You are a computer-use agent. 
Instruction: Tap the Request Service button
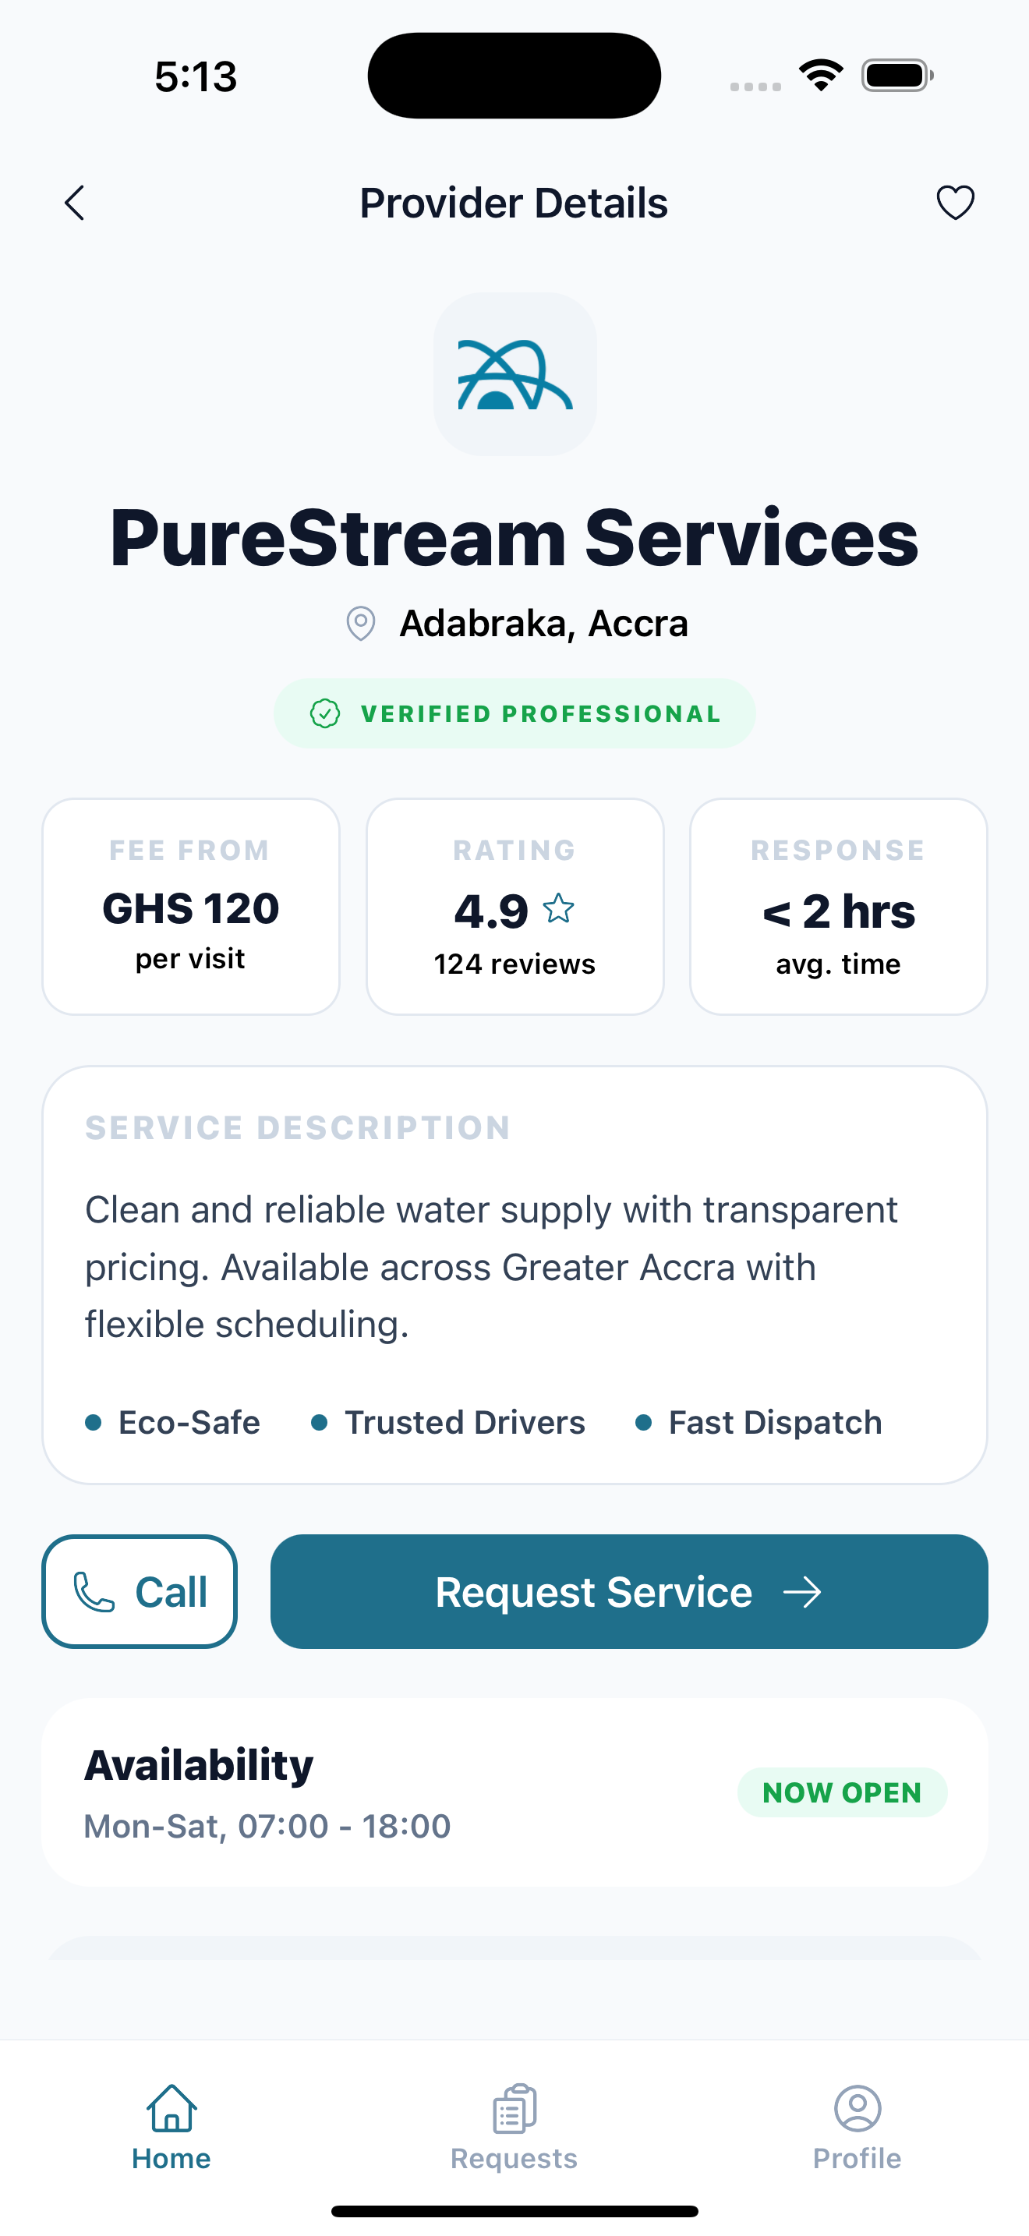(x=629, y=1591)
